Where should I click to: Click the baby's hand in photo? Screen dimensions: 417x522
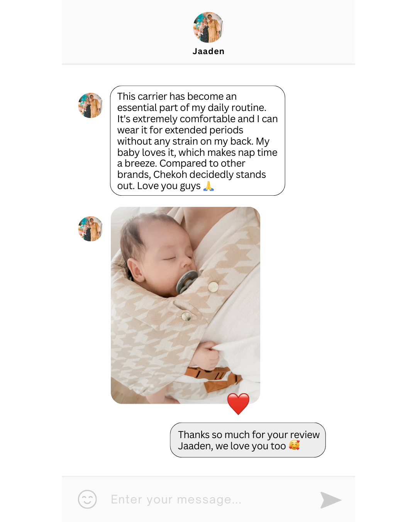coord(207,355)
